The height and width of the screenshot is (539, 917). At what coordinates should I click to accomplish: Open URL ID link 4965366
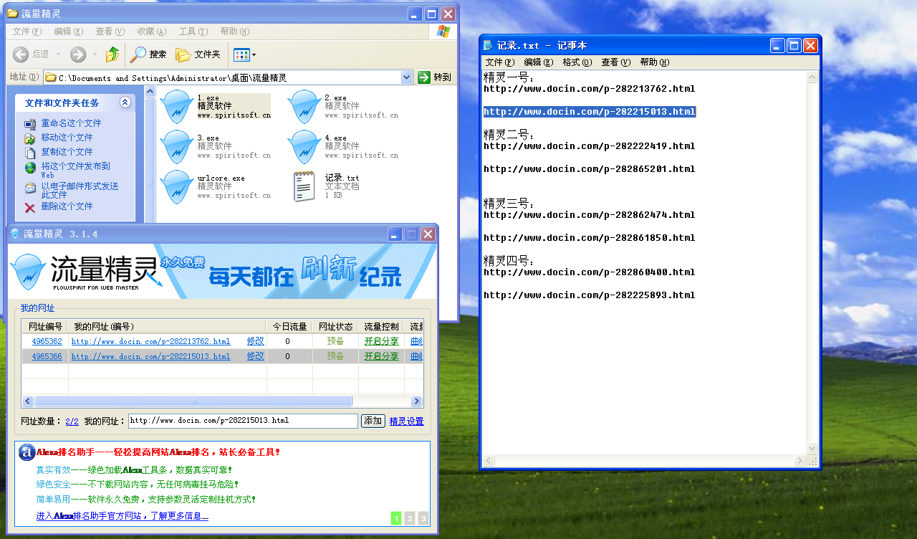[x=47, y=356]
